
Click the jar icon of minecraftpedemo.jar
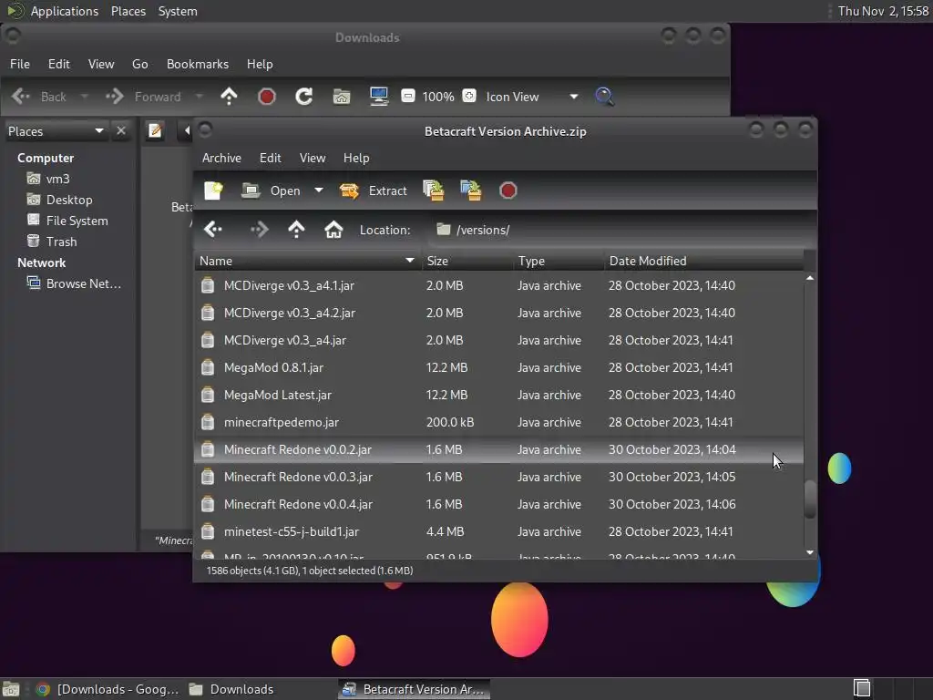(208, 422)
